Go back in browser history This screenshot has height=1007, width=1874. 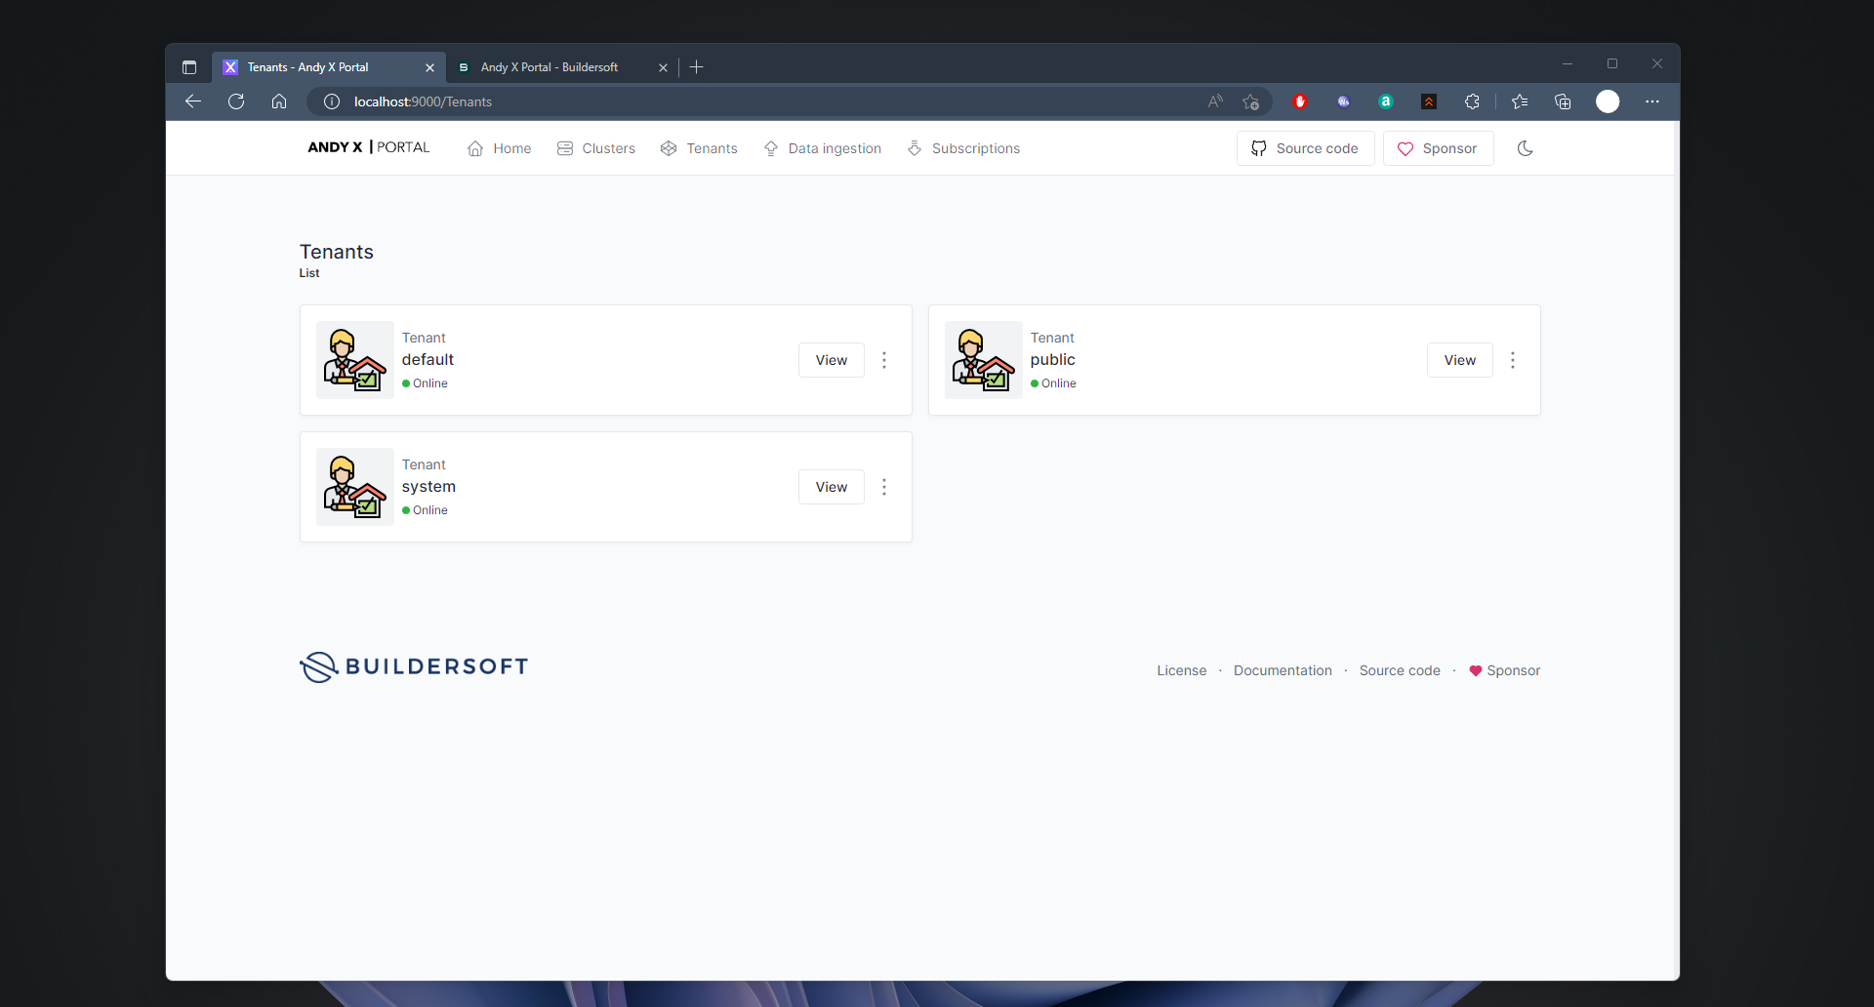tap(193, 101)
